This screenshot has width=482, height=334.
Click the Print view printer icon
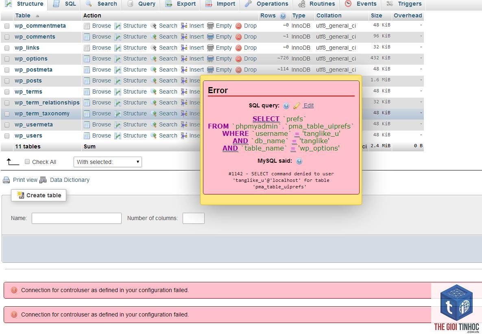[7, 180]
